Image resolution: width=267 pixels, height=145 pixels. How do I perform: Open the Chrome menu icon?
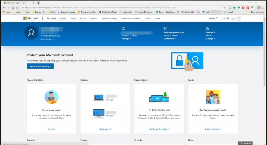(x=263, y=8)
